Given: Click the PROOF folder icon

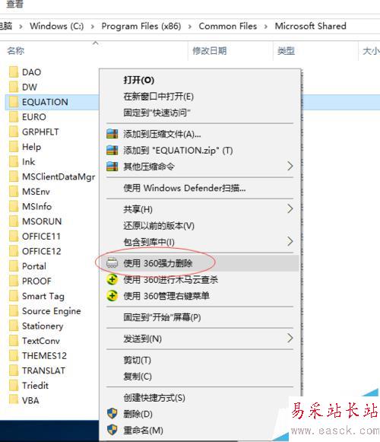Looking at the screenshot, I should (x=14, y=281).
